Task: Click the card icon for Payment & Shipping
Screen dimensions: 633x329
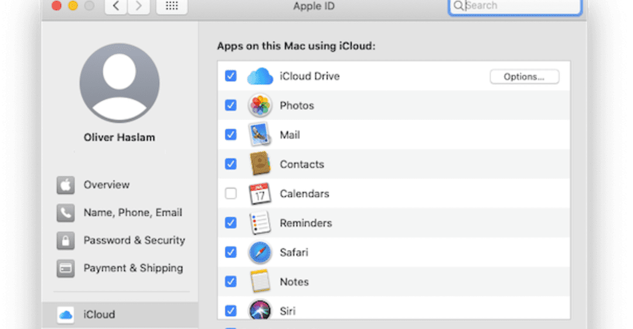Action: [x=66, y=269]
